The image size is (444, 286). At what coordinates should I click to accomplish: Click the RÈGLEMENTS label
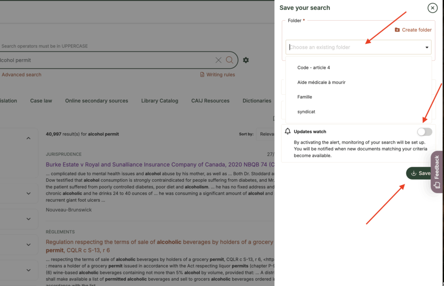[x=60, y=232]
